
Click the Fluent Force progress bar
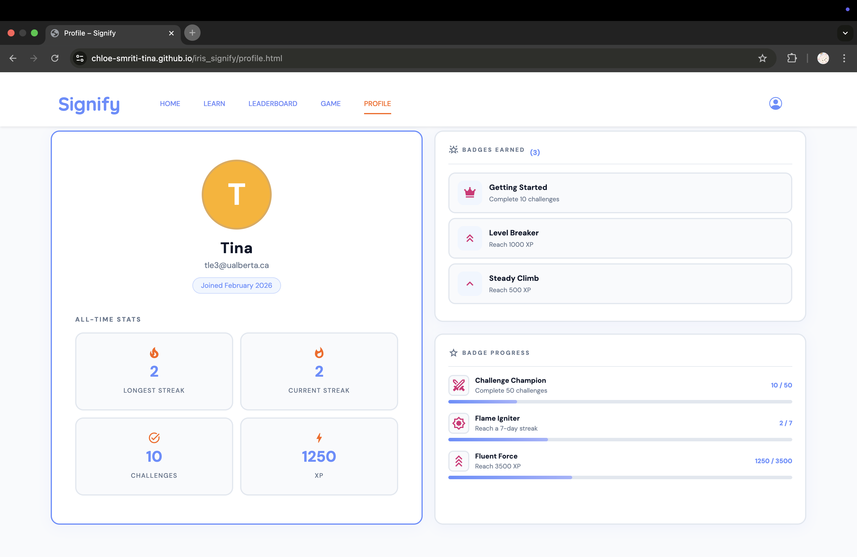(620, 477)
